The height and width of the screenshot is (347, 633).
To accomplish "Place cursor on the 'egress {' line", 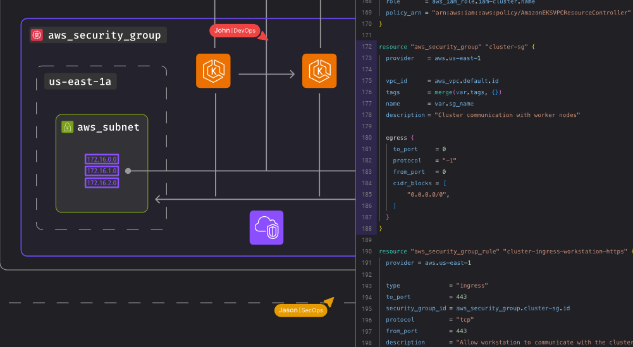I will (x=399, y=138).
